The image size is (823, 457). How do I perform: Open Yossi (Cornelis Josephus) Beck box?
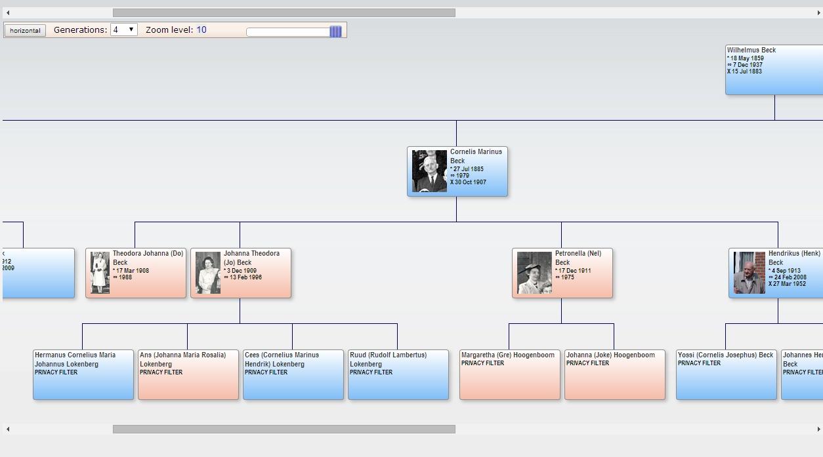(x=727, y=374)
